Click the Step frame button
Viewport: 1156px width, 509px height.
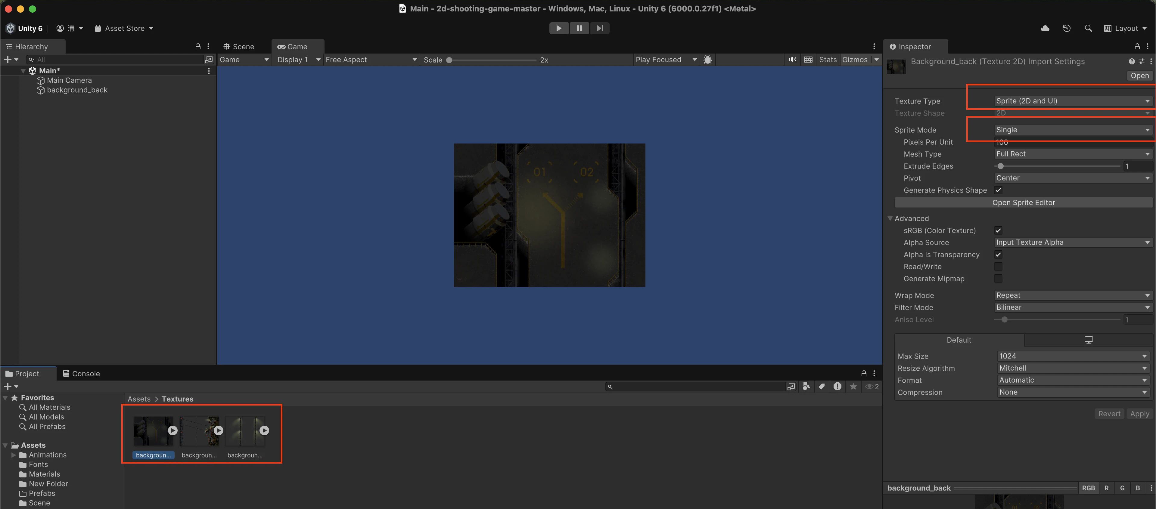[x=600, y=28]
